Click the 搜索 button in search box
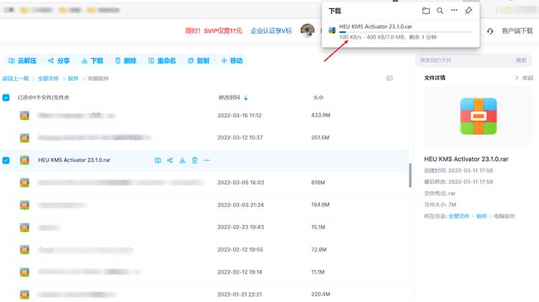The image size is (539, 302). 521,61
